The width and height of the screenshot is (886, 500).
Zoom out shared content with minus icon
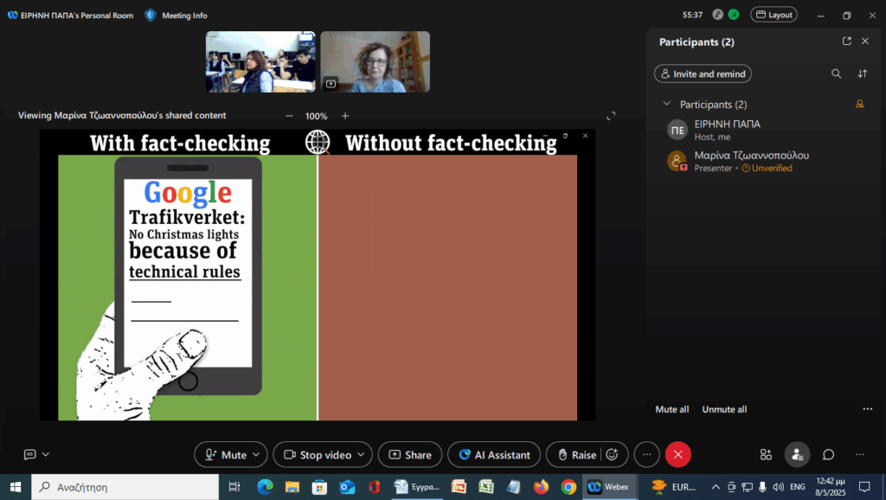(289, 116)
